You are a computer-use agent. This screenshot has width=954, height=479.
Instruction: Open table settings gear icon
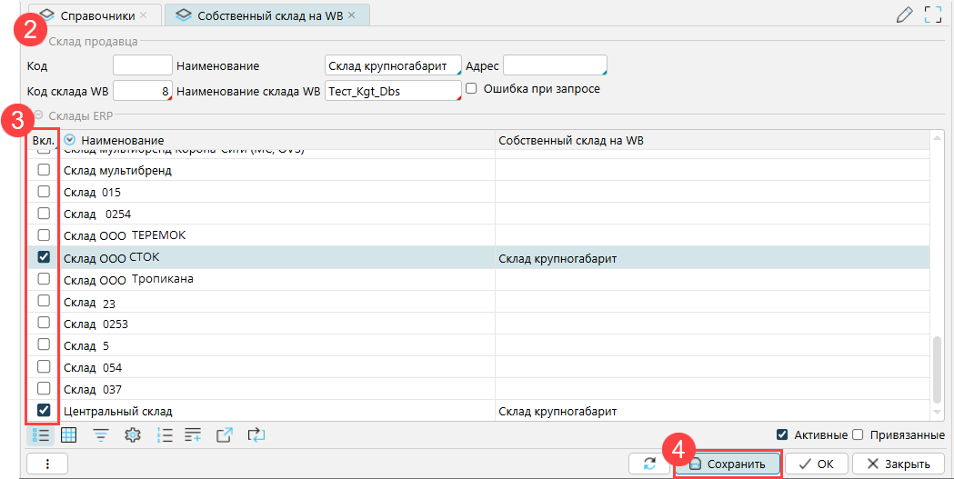132,435
